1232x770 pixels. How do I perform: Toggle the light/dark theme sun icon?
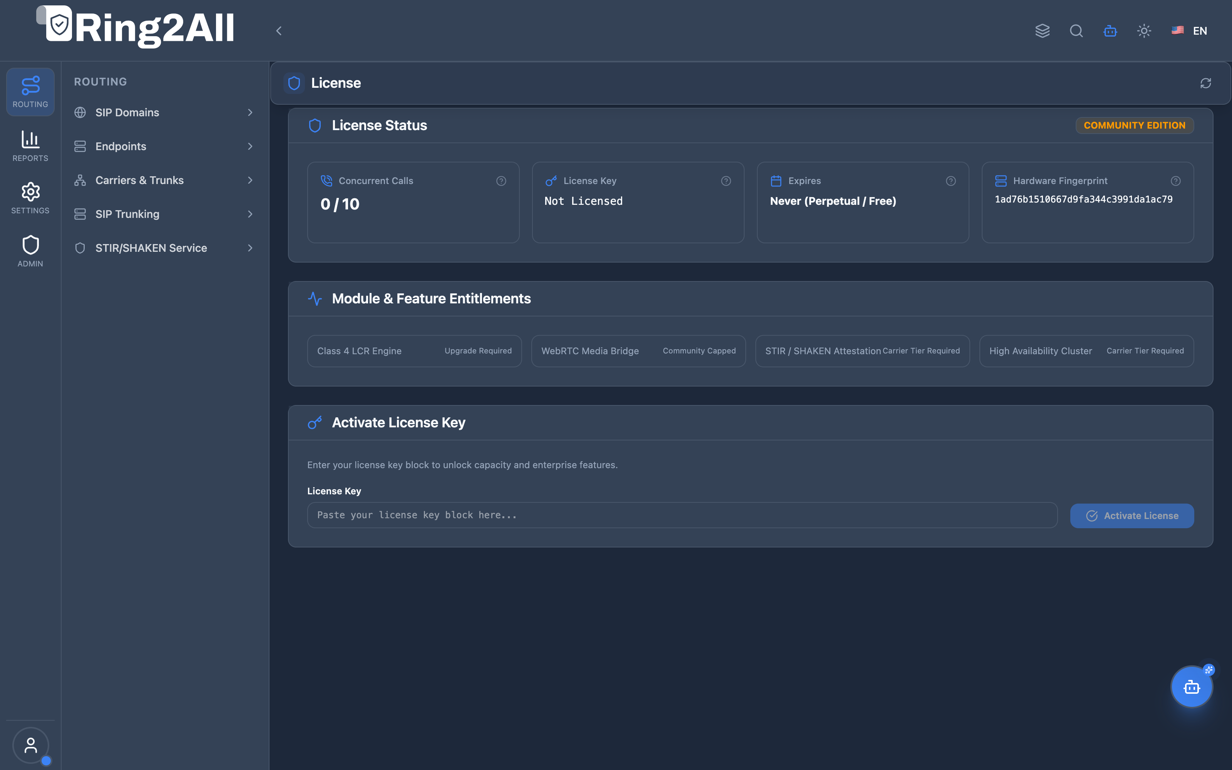tap(1144, 30)
